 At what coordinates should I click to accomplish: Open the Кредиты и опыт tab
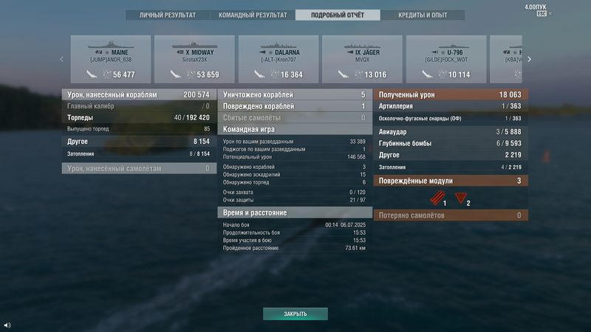[x=423, y=15]
